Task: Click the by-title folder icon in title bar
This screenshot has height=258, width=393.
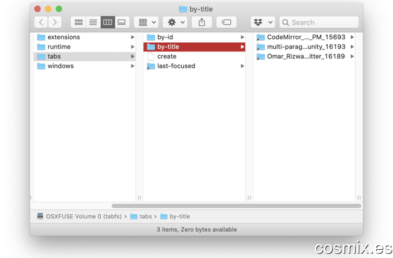Action: coord(183,9)
